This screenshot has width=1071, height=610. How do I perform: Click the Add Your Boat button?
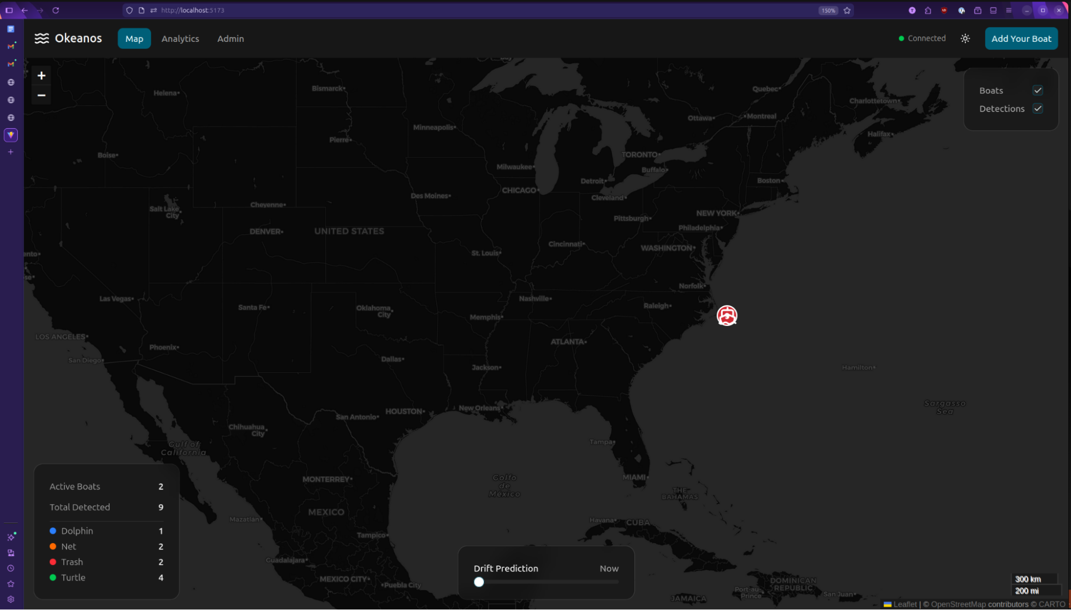click(x=1021, y=38)
